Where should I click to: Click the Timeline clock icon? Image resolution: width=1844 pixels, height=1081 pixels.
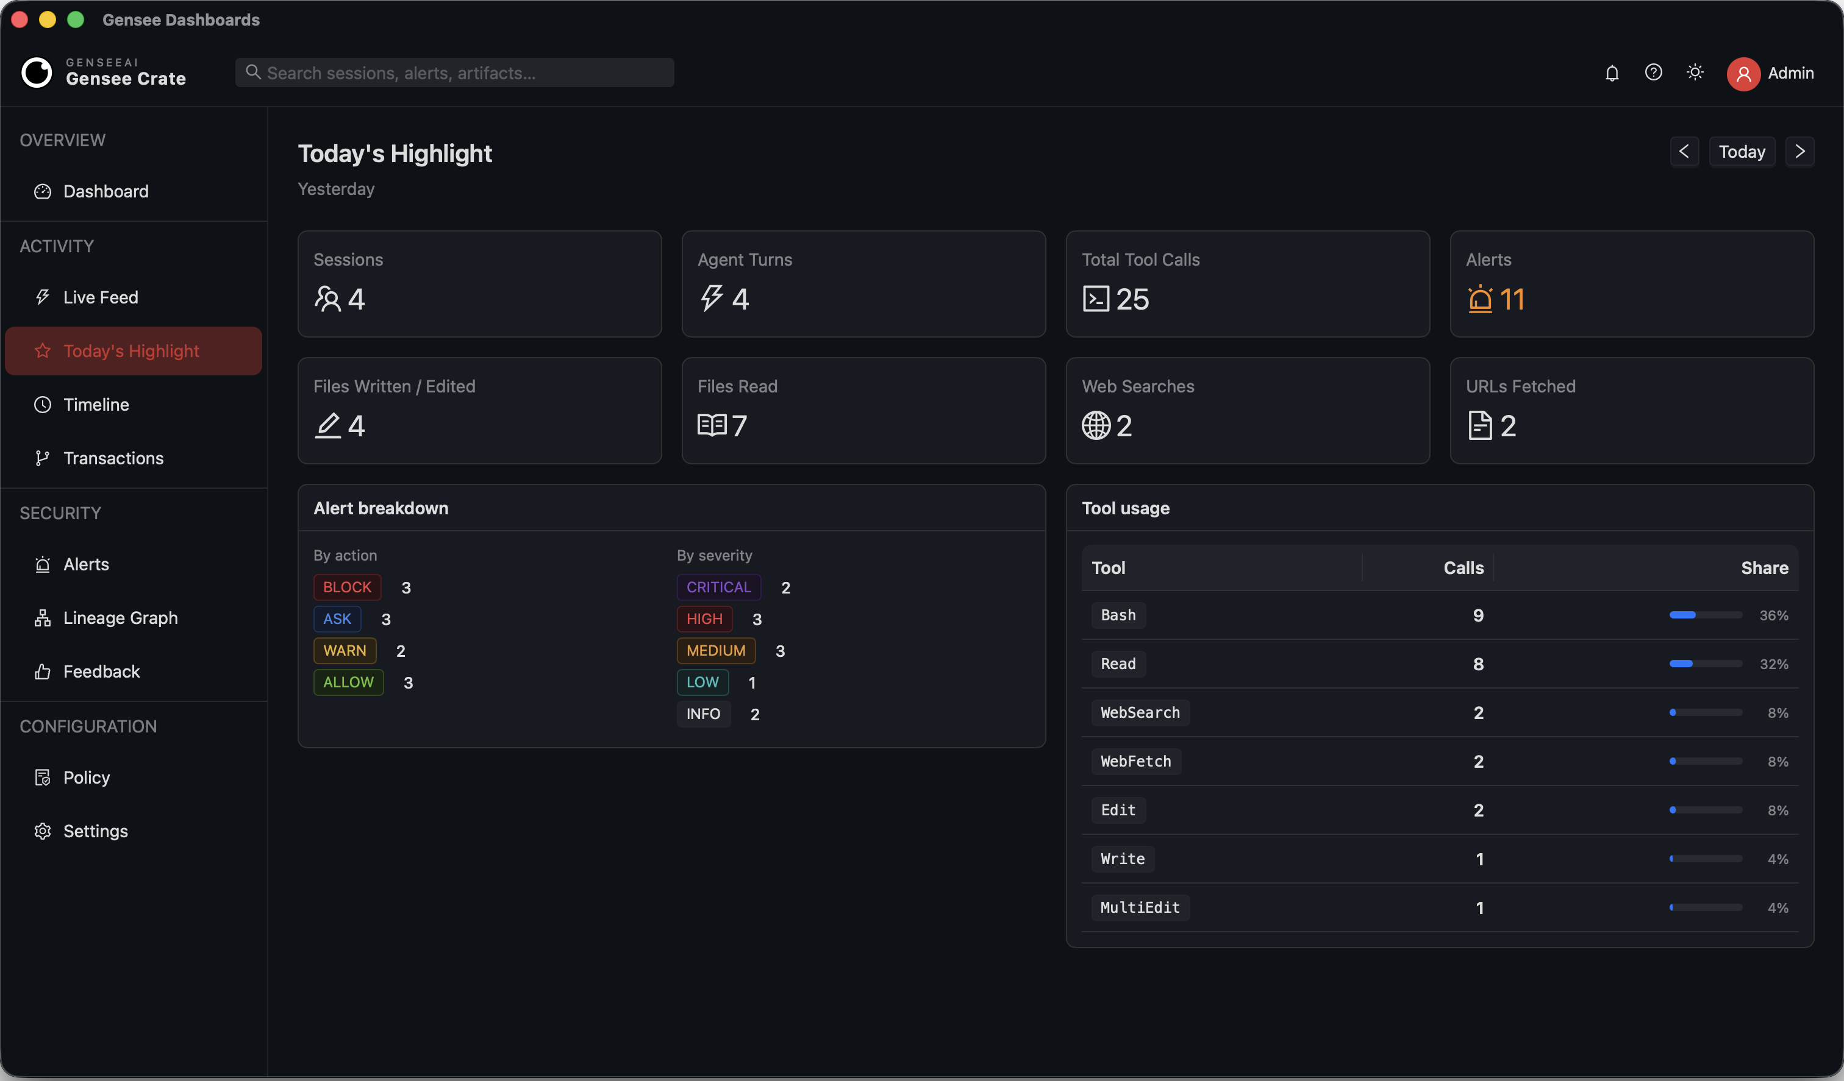(43, 405)
